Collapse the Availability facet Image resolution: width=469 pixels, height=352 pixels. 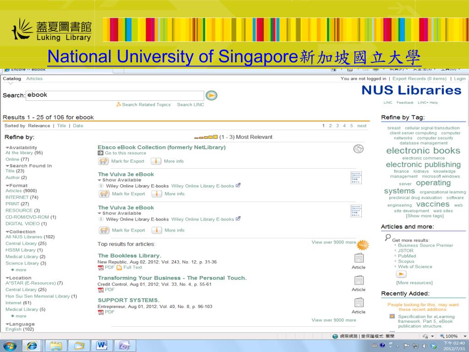click(7, 148)
